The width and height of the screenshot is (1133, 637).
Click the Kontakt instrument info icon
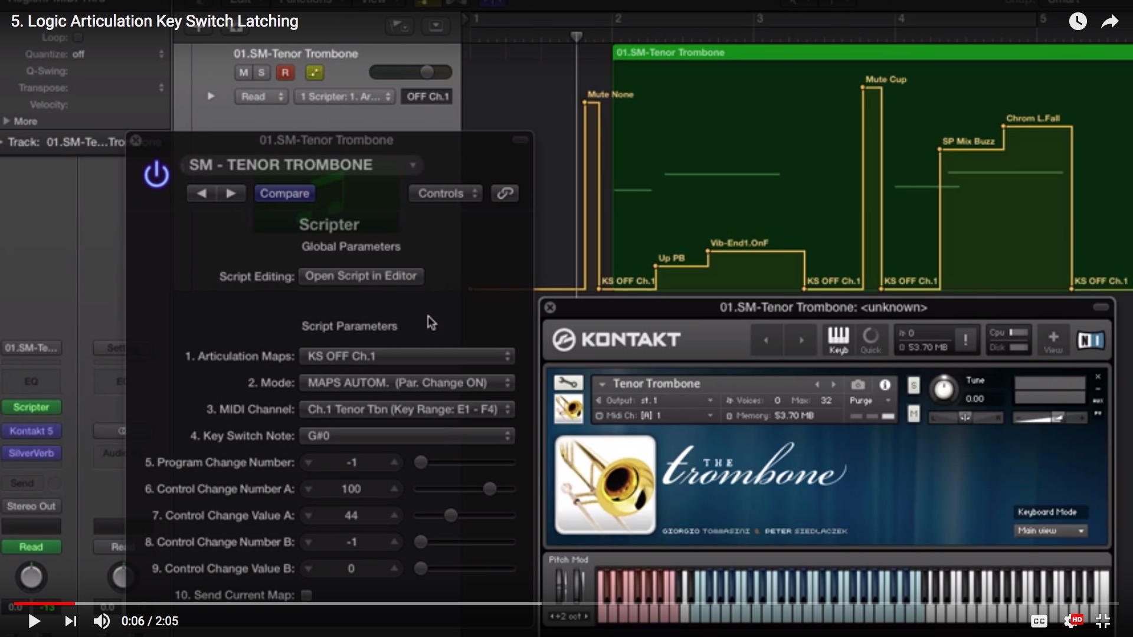[885, 385]
